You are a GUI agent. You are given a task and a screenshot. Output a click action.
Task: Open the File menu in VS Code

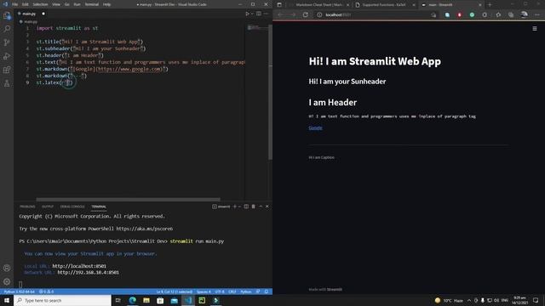click(15, 4)
